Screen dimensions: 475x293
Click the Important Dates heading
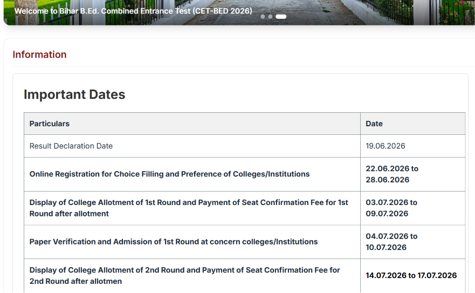coord(74,94)
